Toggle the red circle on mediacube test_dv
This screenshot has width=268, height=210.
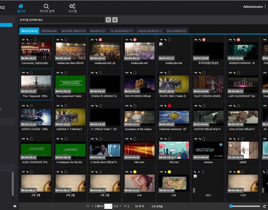click(x=100, y=40)
